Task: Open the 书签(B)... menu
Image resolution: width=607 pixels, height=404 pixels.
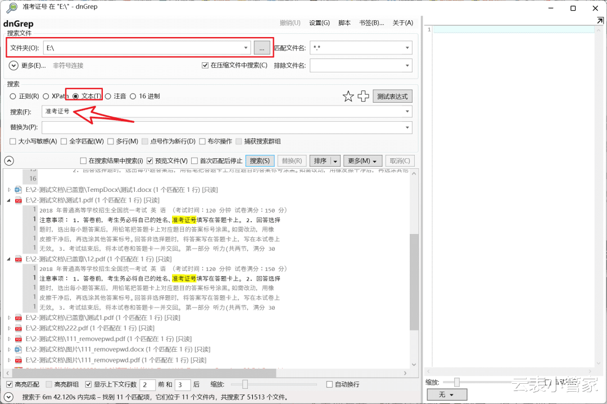Action: (x=372, y=23)
